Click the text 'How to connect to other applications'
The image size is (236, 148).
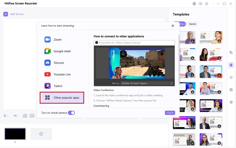119,36
